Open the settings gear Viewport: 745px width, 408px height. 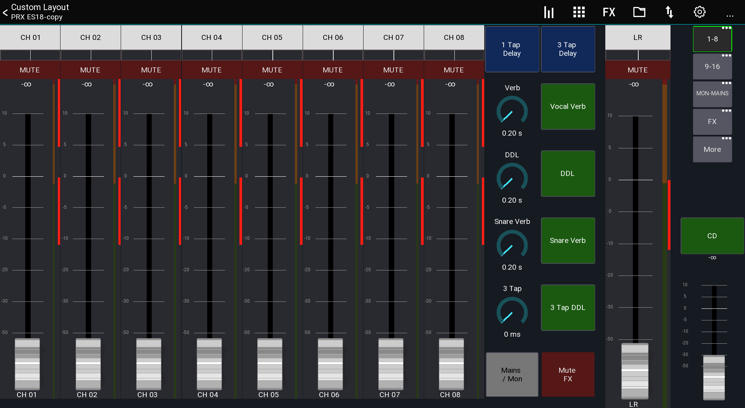coord(699,12)
